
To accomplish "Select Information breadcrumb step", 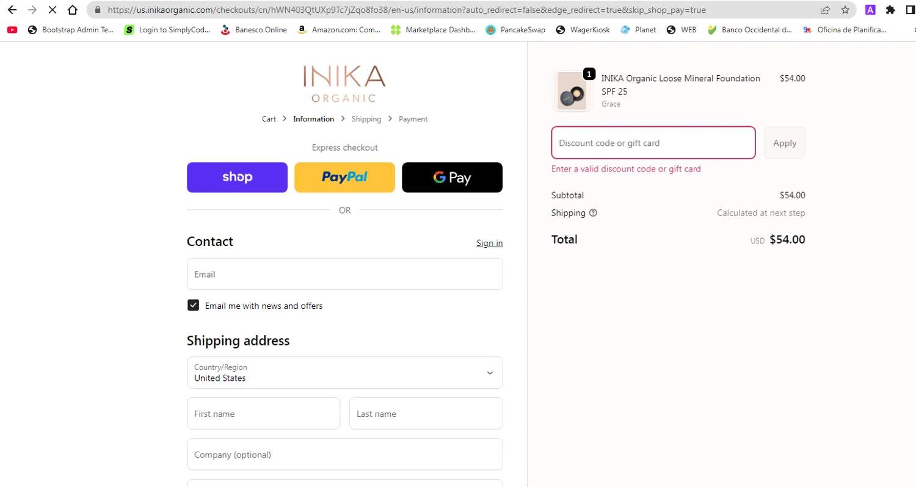I will (313, 119).
